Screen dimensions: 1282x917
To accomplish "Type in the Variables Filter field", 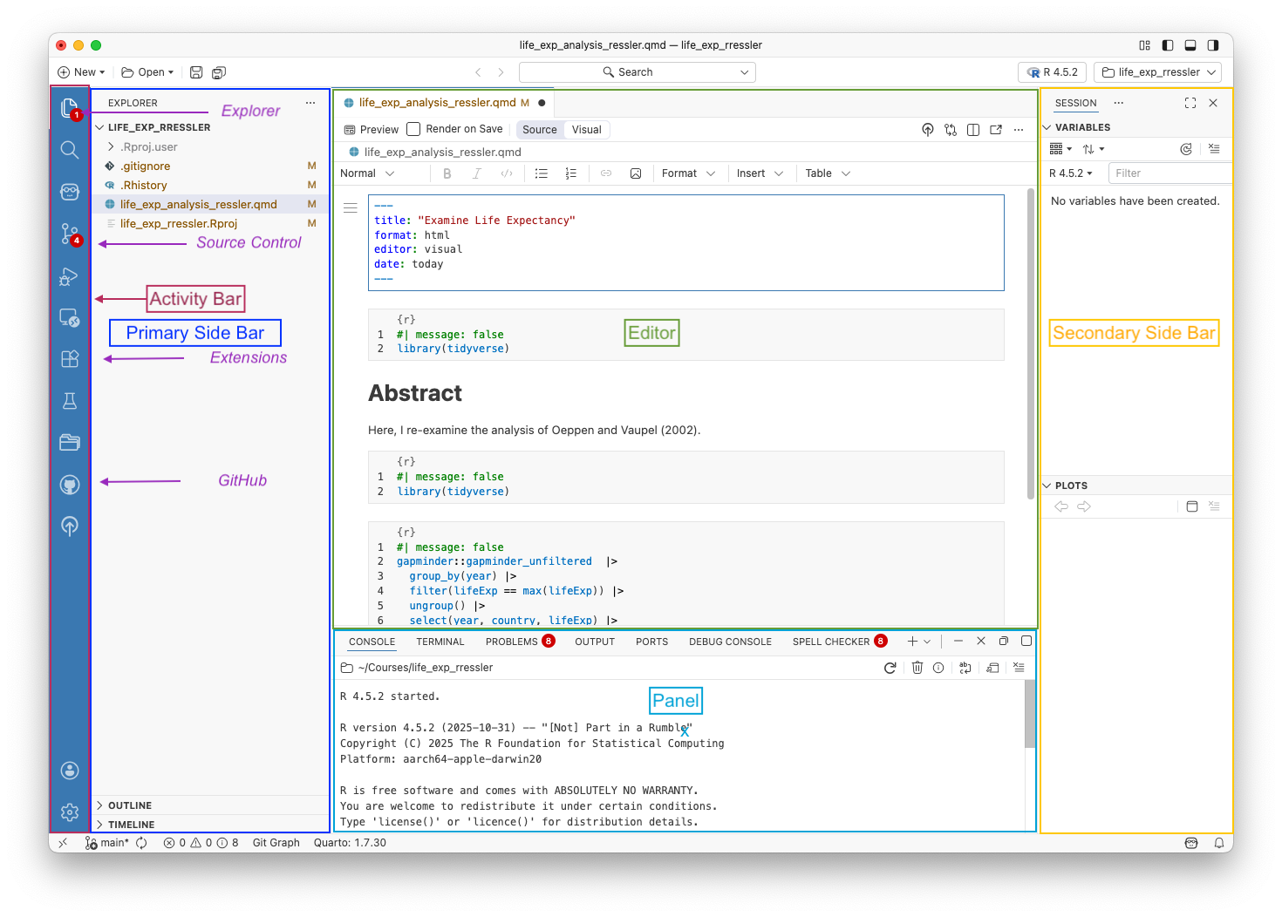I will click(x=1169, y=173).
